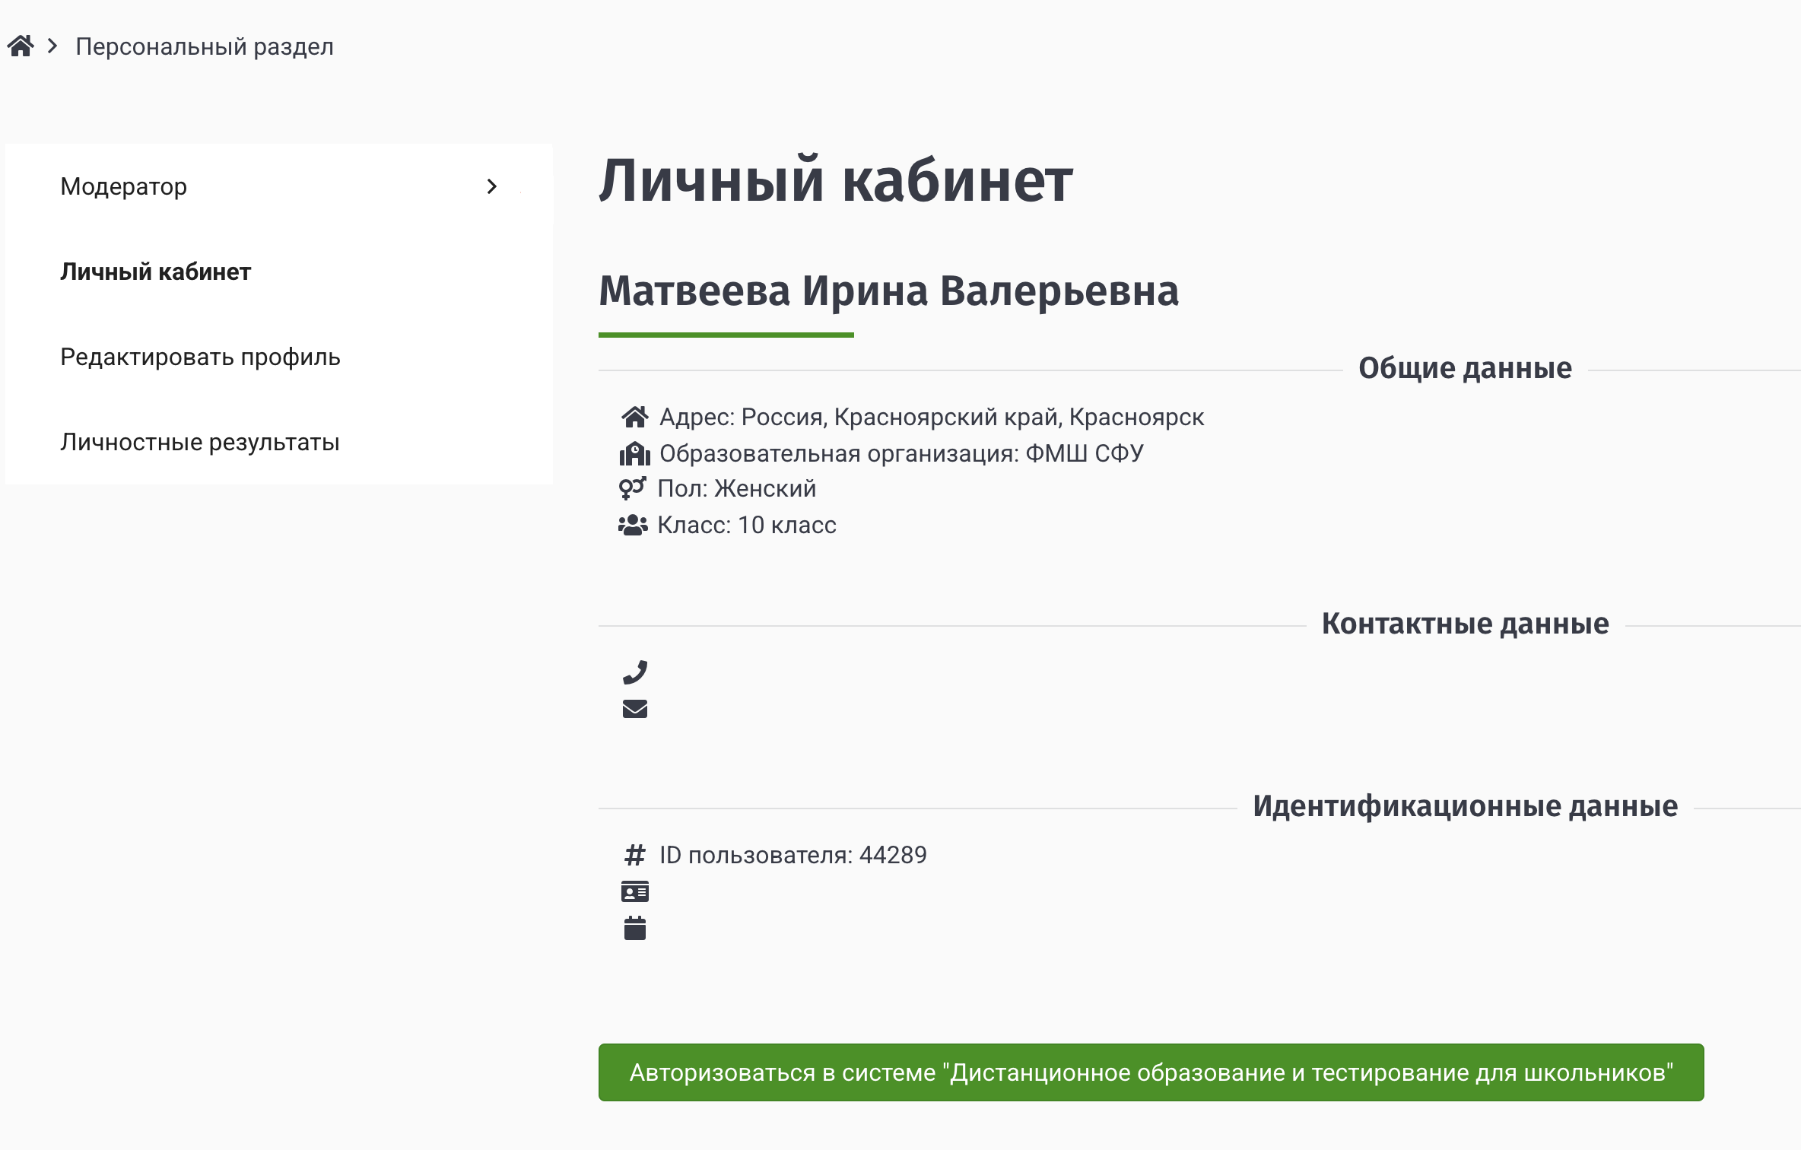Image resolution: width=1801 pixels, height=1150 pixels.
Task: Expand the Модератор sidebar section
Action: [x=123, y=186]
